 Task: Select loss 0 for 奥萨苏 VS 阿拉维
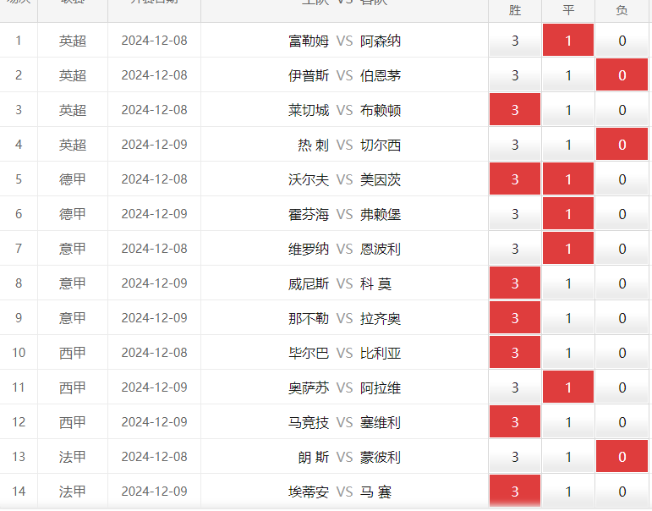tap(622, 387)
